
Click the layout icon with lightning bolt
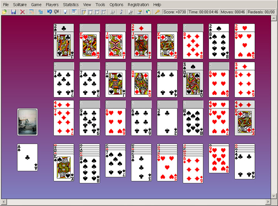pyautogui.click(x=83, y=12)
